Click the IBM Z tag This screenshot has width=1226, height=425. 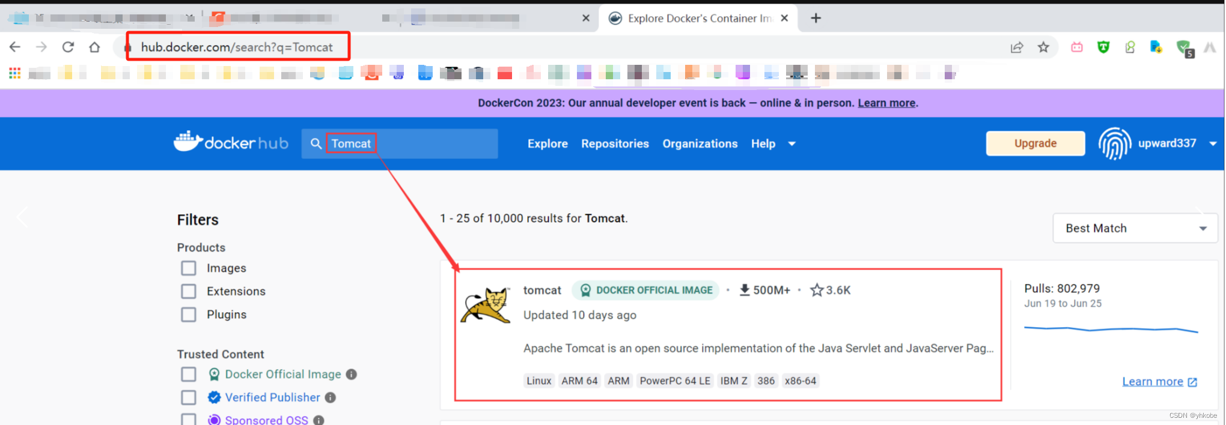click(x=734, y=381)
